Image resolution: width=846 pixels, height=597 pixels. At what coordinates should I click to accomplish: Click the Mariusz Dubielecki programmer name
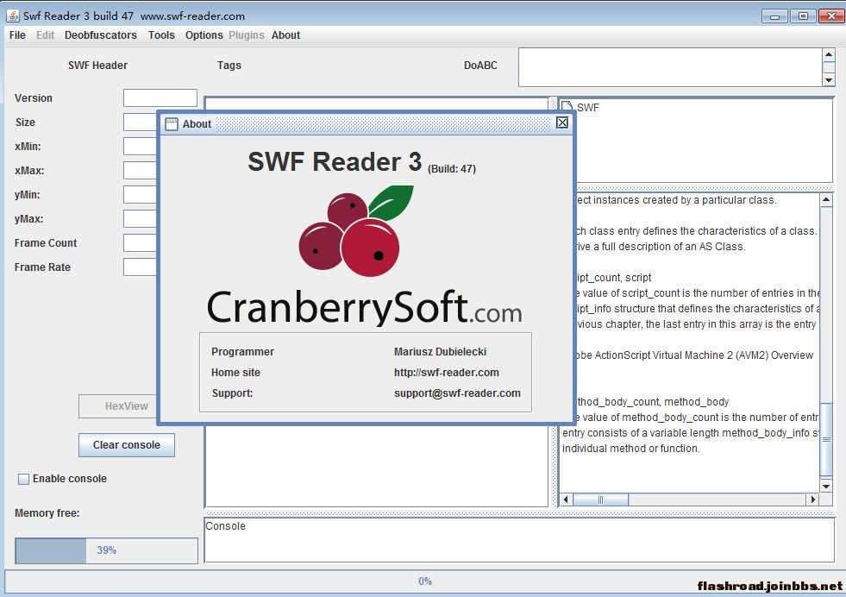[x=441, y=352]
